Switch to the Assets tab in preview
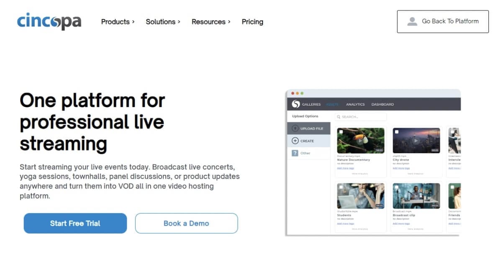 click(332, 104)
